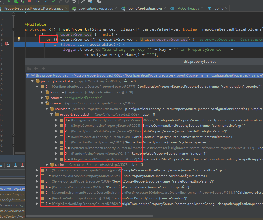Start debugging with the bug icon
Screen dimensions: 263x220
(x=16, y=1)
